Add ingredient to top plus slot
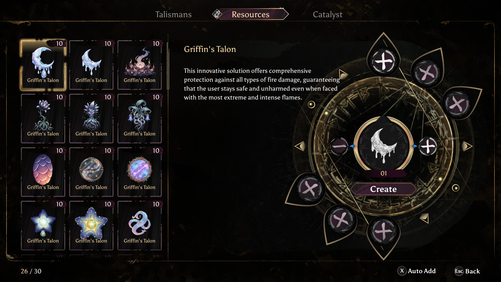This screenshot has height=282, width=501. pyautogui.click(x=383, y=62)
